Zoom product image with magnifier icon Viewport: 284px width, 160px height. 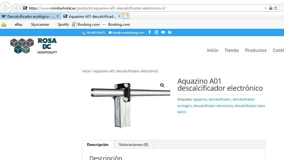[x=162, y=85]
